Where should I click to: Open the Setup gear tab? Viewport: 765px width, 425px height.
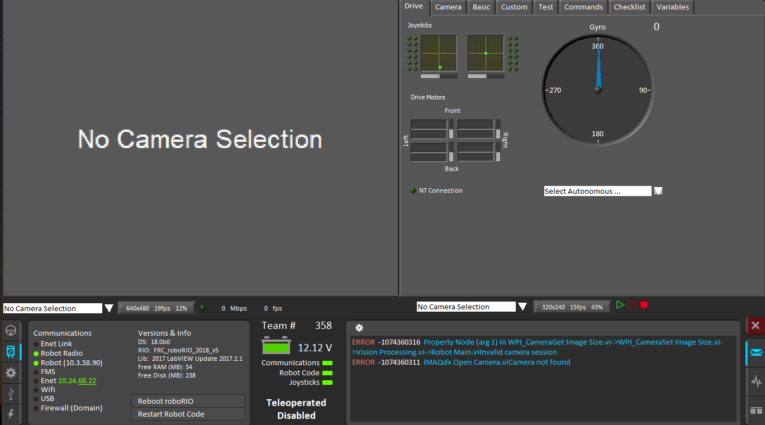11,373
